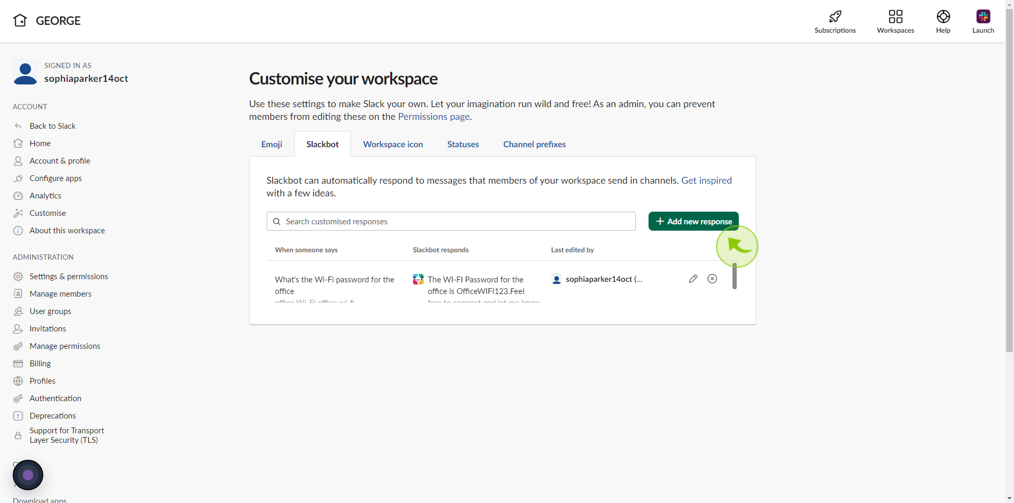Click the Profiles globe icon
This screenshot has height=503, width=1014.
pos(18,381)
